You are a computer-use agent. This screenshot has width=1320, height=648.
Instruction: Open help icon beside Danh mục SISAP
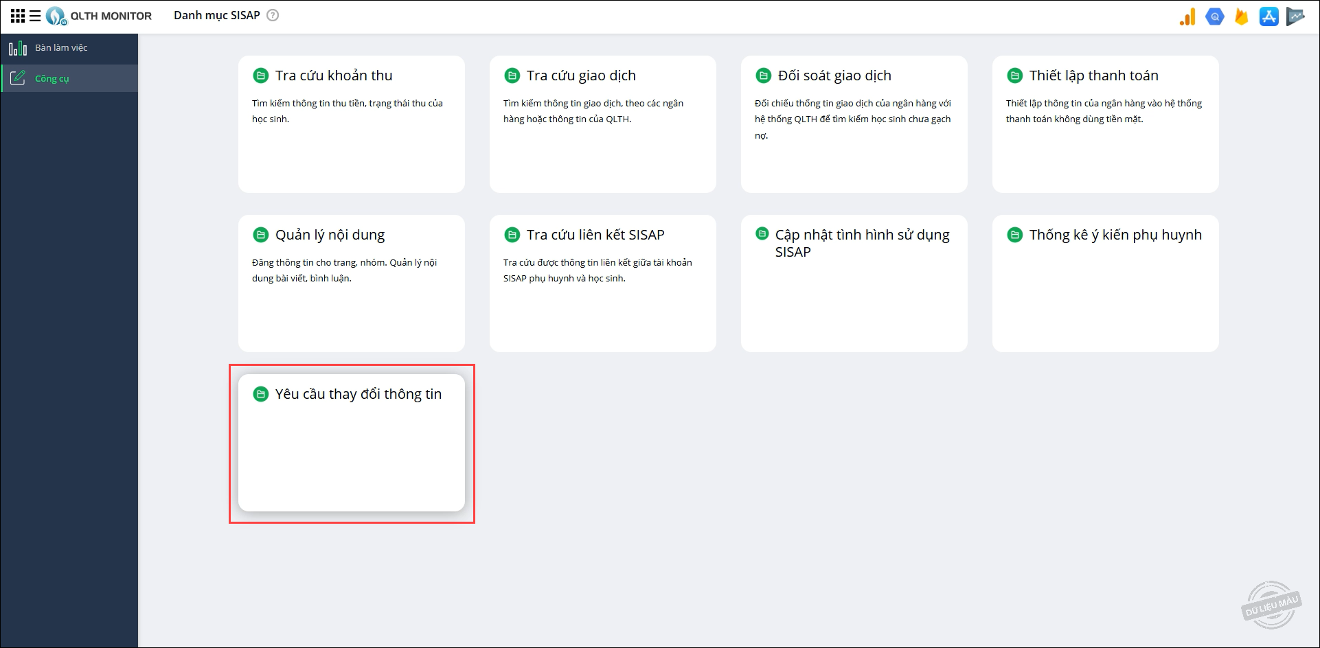coord(273,15)
